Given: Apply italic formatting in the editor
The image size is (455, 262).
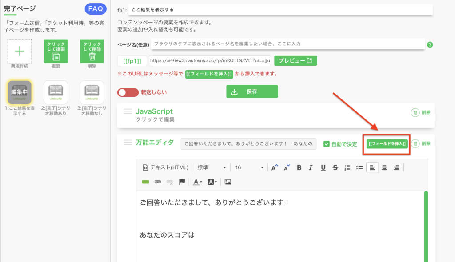Looking at the screenshot, I should 311,167.
